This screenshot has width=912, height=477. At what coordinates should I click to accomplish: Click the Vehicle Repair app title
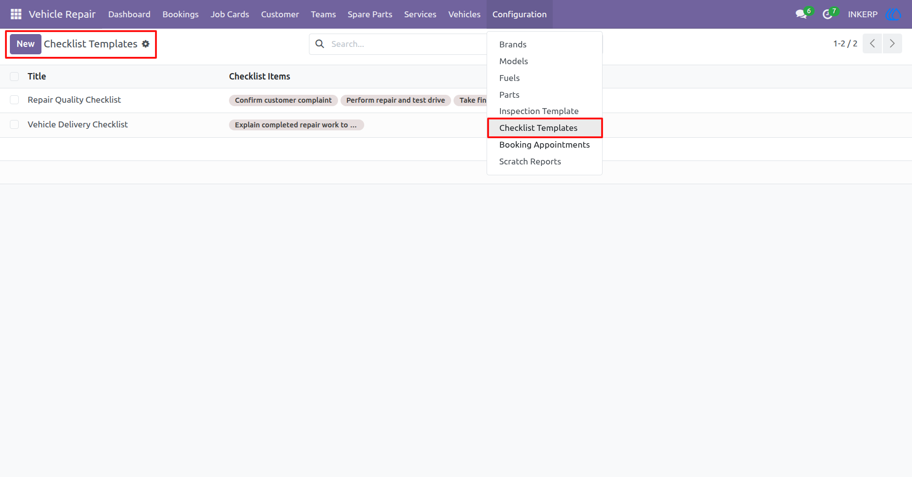click(62, 14)
